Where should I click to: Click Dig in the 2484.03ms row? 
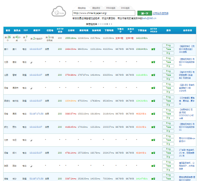[168, 53]
